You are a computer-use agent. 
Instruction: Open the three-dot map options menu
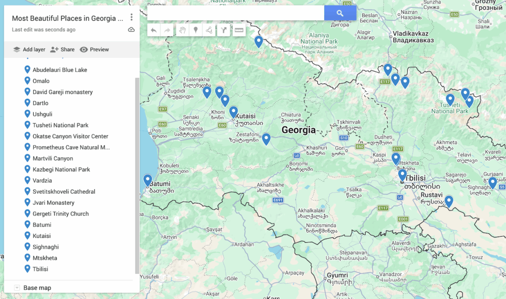click(x=131, y=17)
